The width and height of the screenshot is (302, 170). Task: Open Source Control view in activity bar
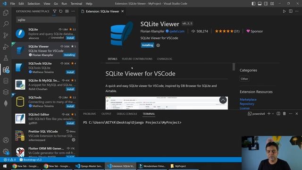(x=6, y=35)
